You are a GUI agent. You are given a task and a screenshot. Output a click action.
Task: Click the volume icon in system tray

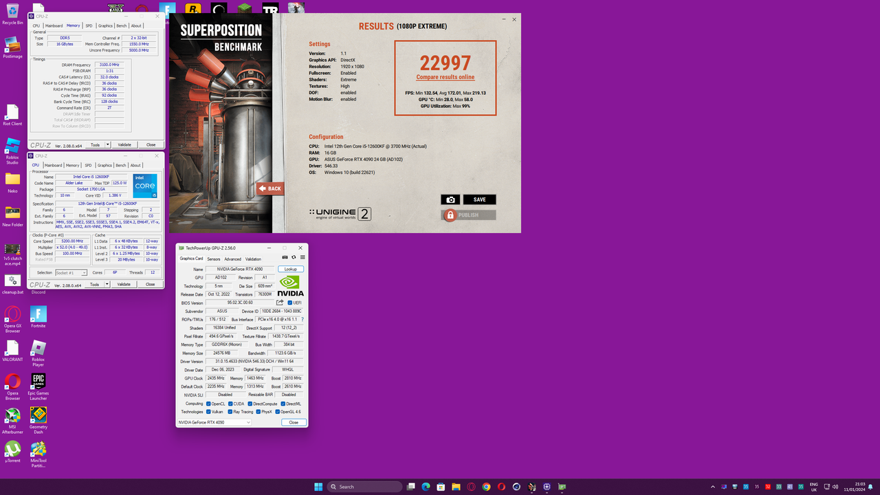click(x=836, y=487)
